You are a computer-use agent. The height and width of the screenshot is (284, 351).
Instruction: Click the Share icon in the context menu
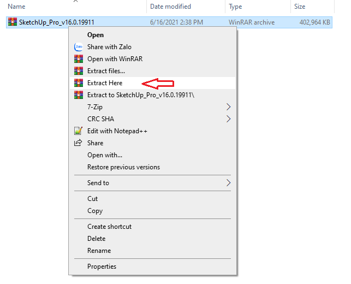pos(78,143)
